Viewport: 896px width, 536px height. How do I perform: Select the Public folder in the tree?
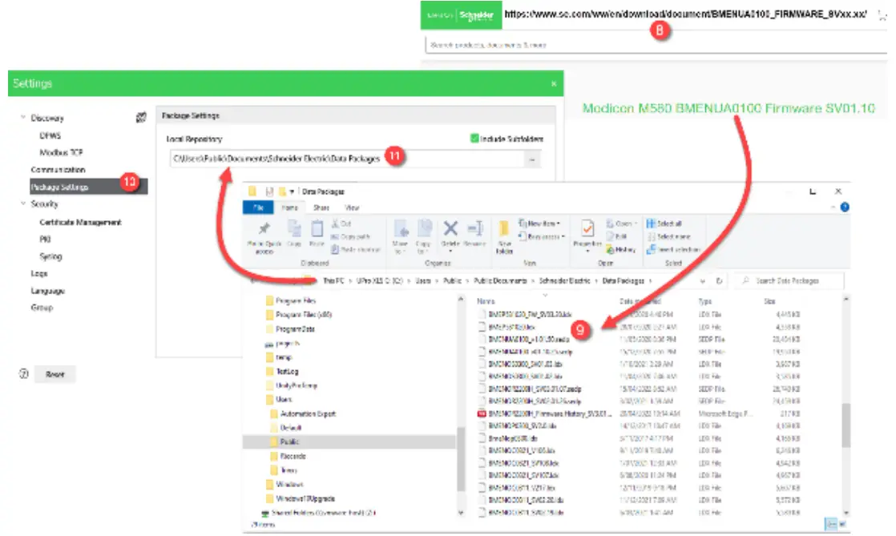coord(289,441)
